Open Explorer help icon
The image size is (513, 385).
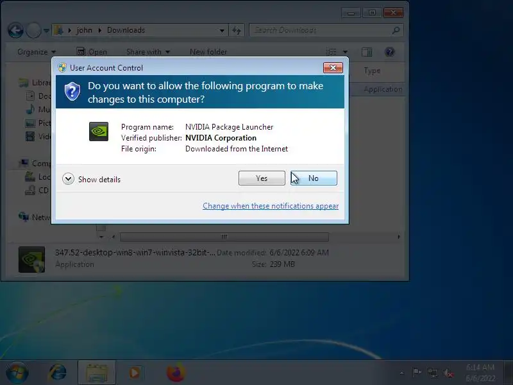tap(389, 52)
